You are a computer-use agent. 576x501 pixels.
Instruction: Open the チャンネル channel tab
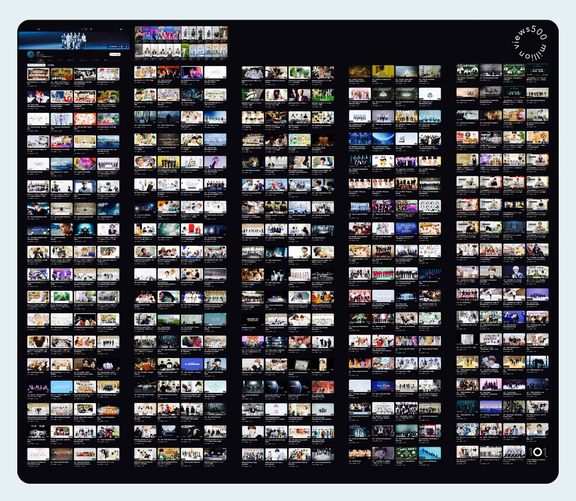click(96, 60)
